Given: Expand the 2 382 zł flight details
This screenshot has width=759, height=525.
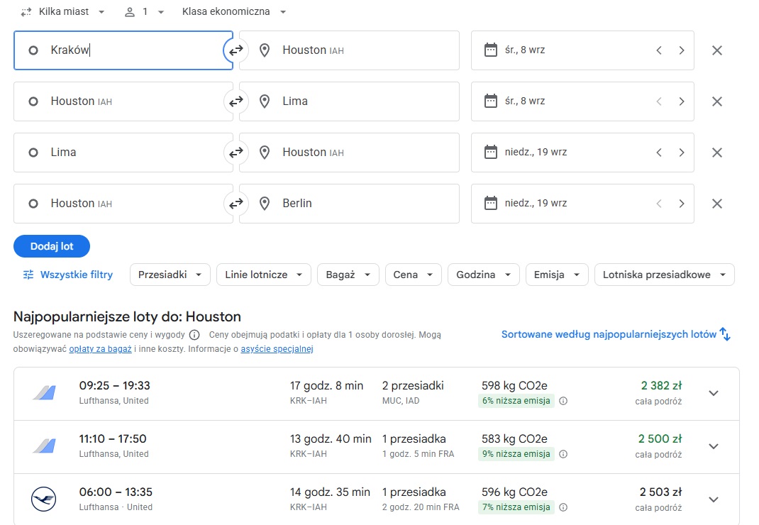Looking at the screenshot, I should pos(714,393).
